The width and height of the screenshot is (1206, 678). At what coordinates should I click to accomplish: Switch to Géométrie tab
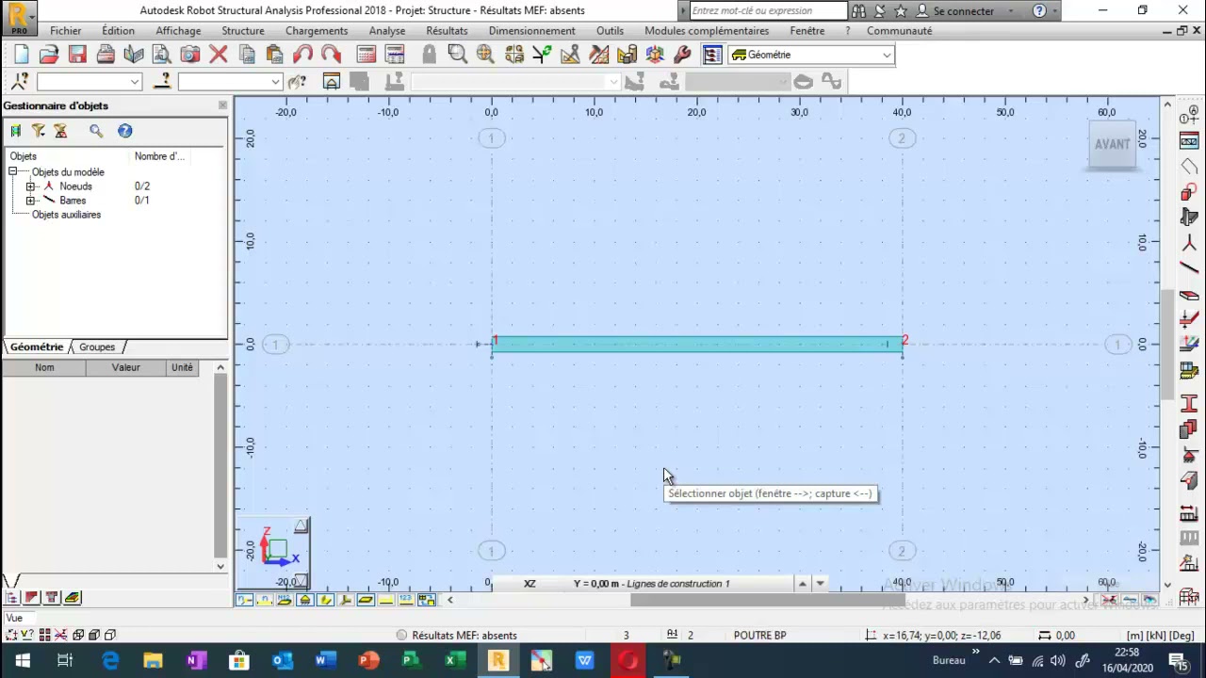pyautogui.click(x=36, y=347)
